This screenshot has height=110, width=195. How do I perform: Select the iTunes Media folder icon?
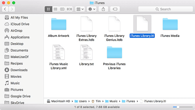click(170, 24)
